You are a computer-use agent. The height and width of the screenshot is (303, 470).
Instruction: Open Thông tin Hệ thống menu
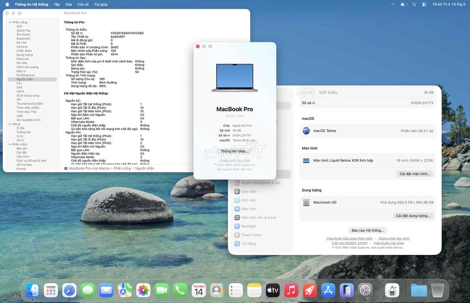(32, 5)
